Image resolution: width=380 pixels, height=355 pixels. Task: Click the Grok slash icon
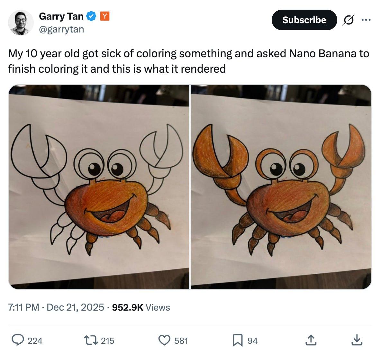pos(348,20)
